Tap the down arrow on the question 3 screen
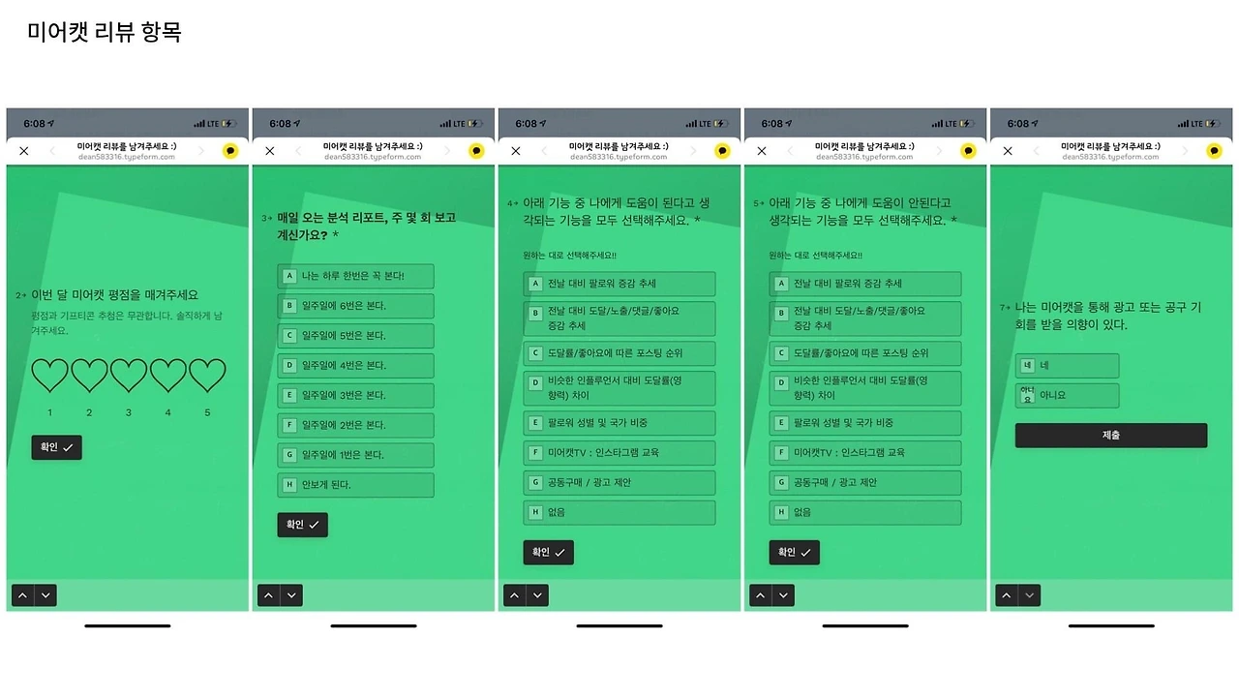The height and width of the screenshot is (697, 1239). pos(291,595)
